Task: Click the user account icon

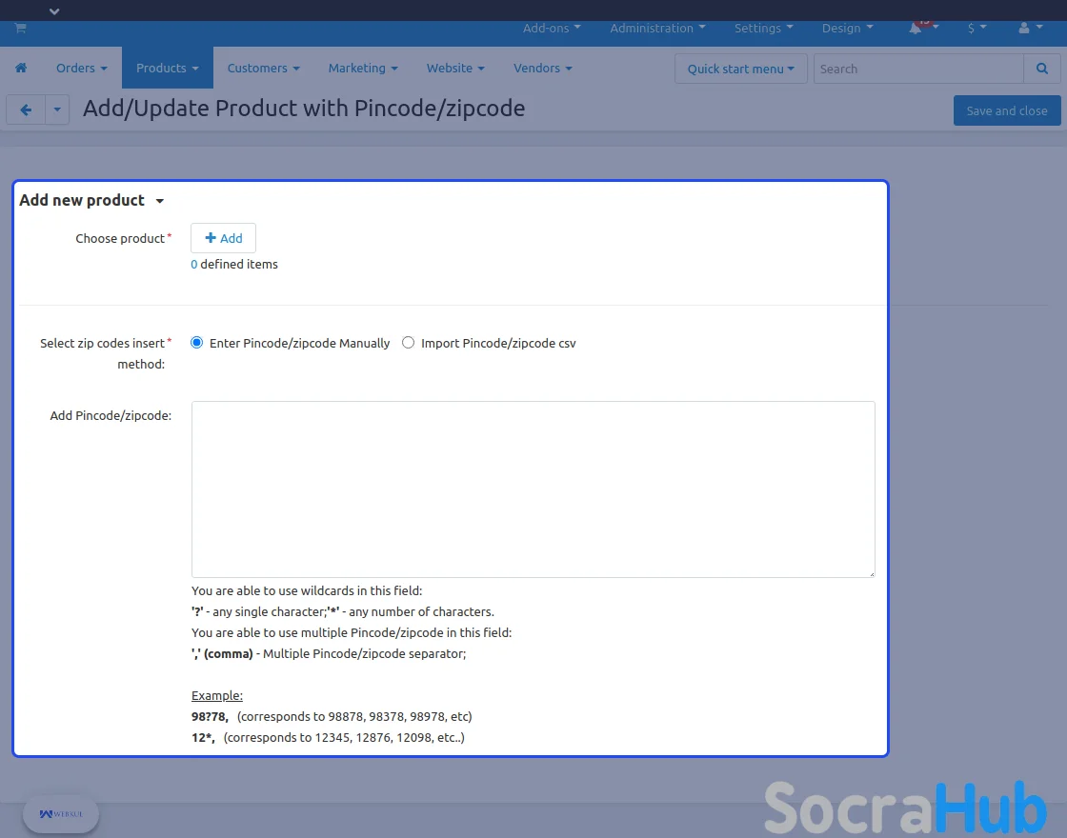Action: click(1024, 29)
